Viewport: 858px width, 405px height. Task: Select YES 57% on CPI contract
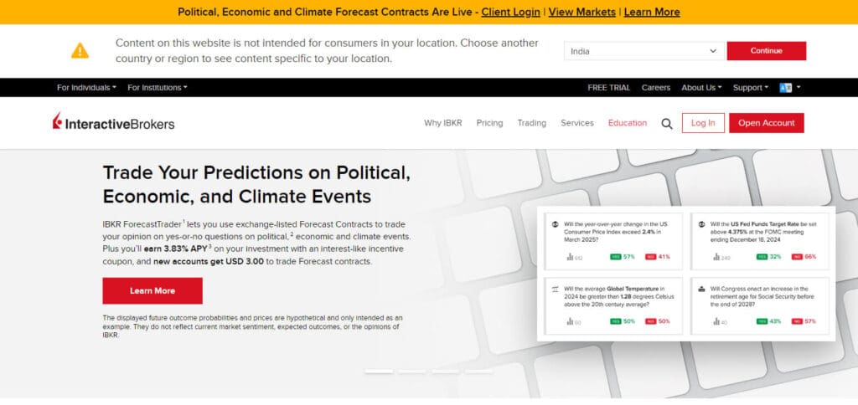point(623,257)
